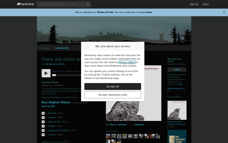Dismiss the Terms of Use banner

point(224,13)
